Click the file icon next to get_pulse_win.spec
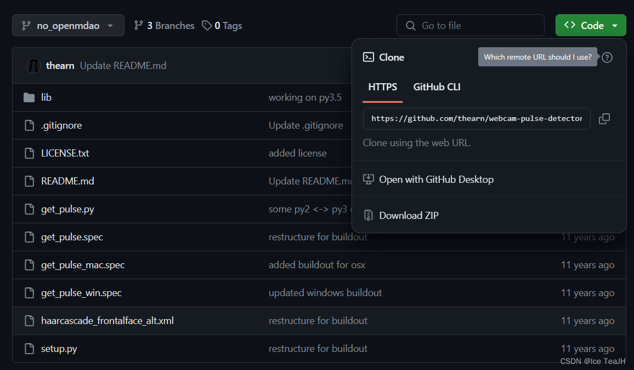The height and width of the screenshot is (370, 634). point(29,292)
